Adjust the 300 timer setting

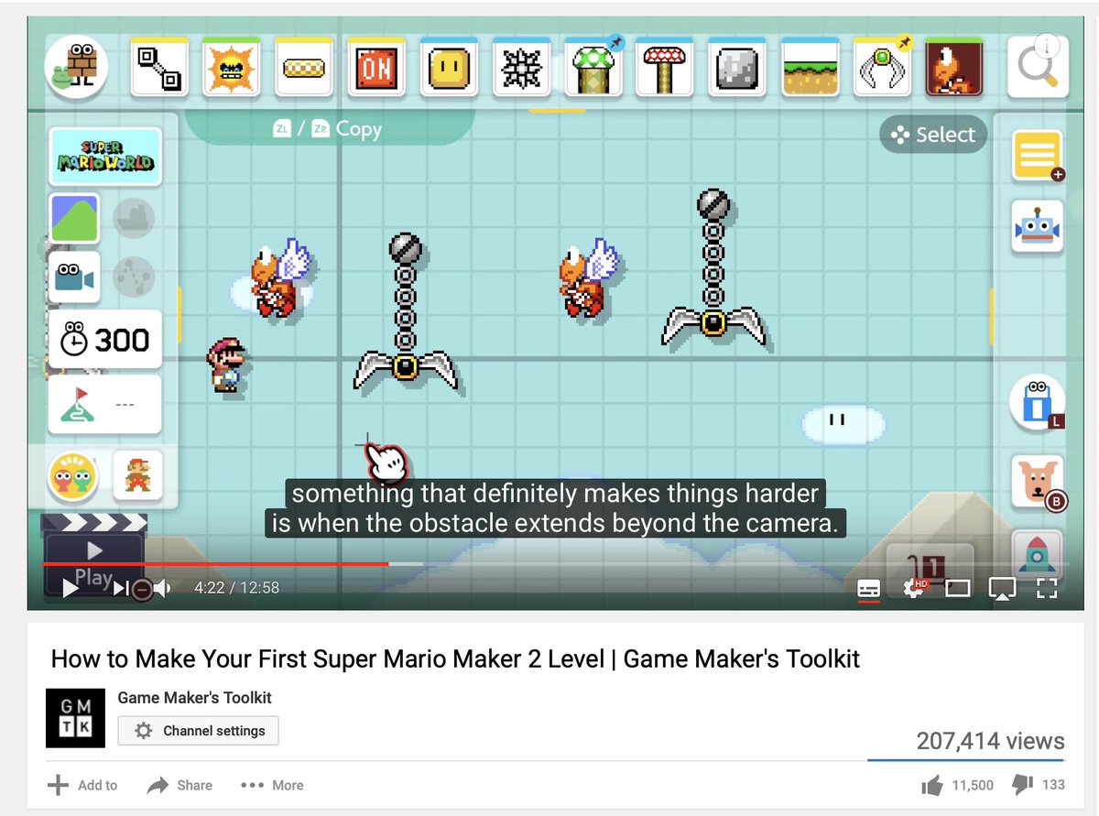[105, 340]
